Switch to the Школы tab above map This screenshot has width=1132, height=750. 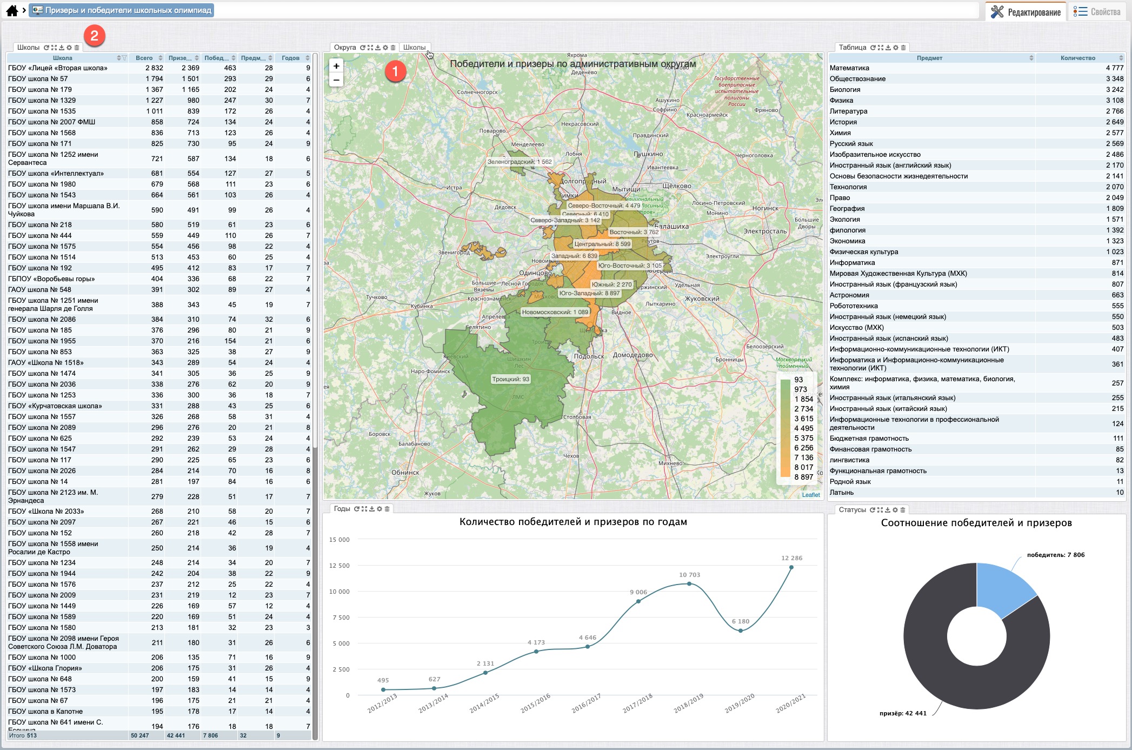414,48
